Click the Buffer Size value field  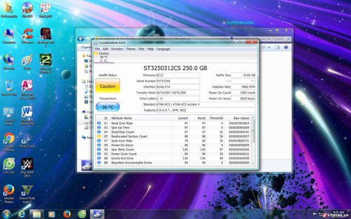click(243, 75)
